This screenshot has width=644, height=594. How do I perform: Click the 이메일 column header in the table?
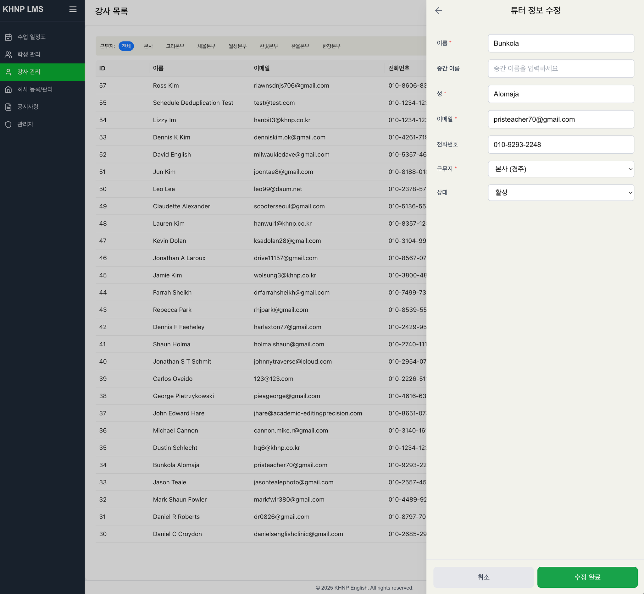262,68
